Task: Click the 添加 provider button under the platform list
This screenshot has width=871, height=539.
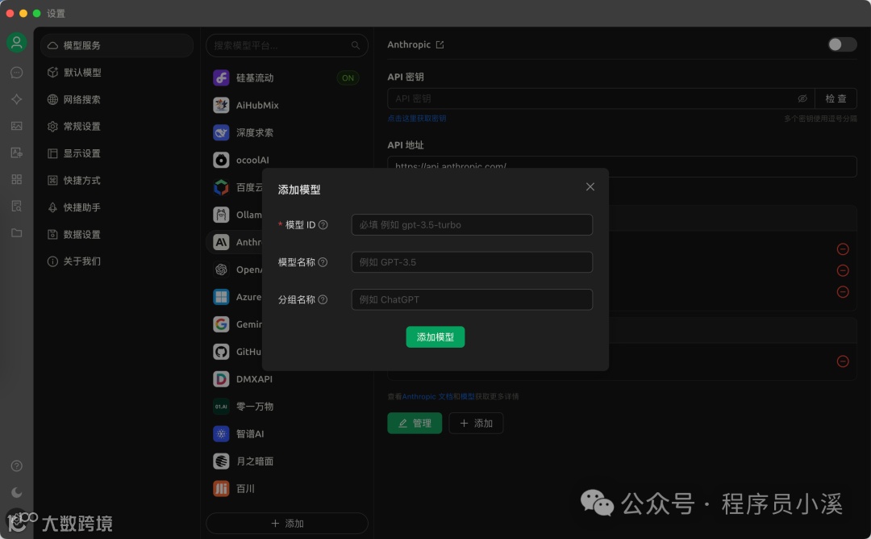Action: tap(286, 524)
